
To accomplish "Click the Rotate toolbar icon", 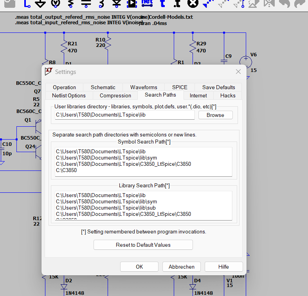I will point(254,4).
